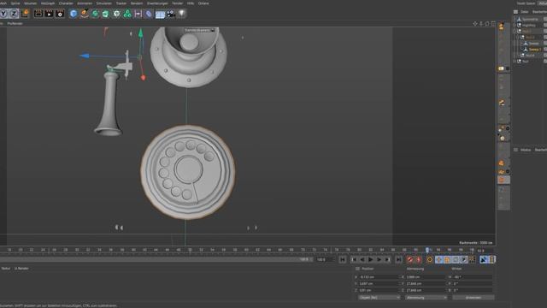Click the Position X input field

tap(379, 277)
